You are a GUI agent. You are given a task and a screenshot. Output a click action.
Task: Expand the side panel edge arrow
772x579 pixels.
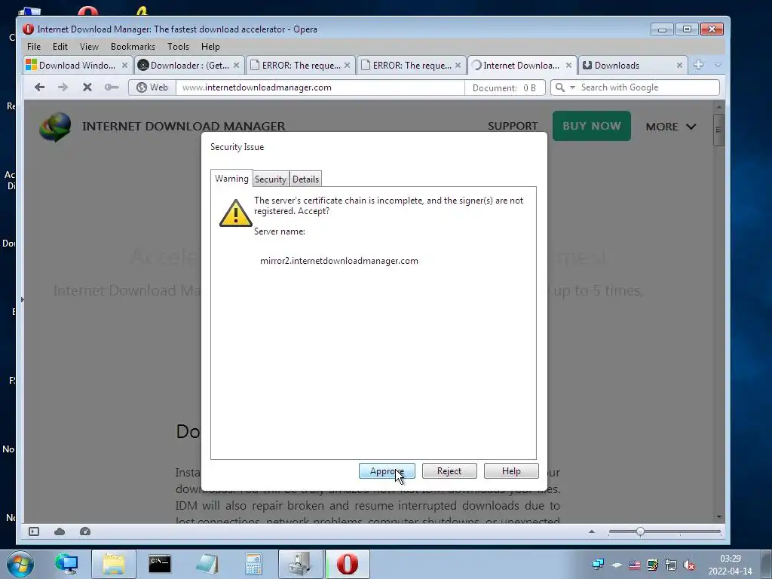(x=22, y=299)
